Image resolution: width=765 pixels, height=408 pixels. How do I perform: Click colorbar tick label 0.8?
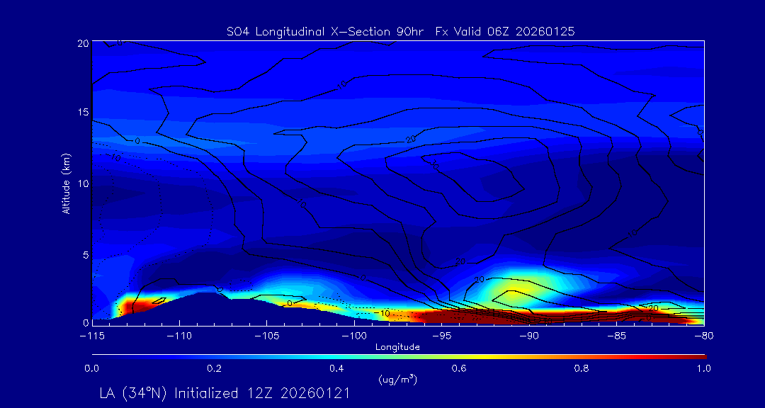point(582,368)
